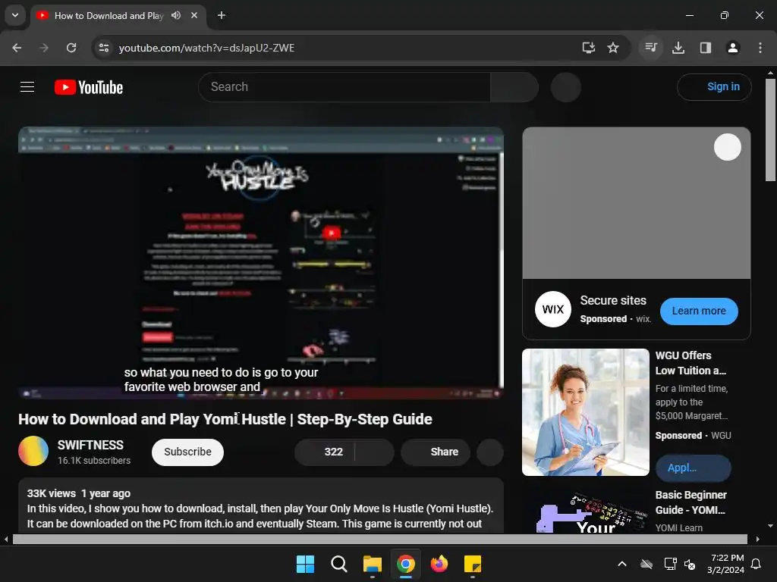Show hidden system tray icons
The image size is (777, 582).
tap(622, 564)
